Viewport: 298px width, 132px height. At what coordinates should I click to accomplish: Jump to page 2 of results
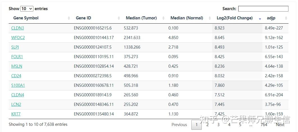(207, 125)
